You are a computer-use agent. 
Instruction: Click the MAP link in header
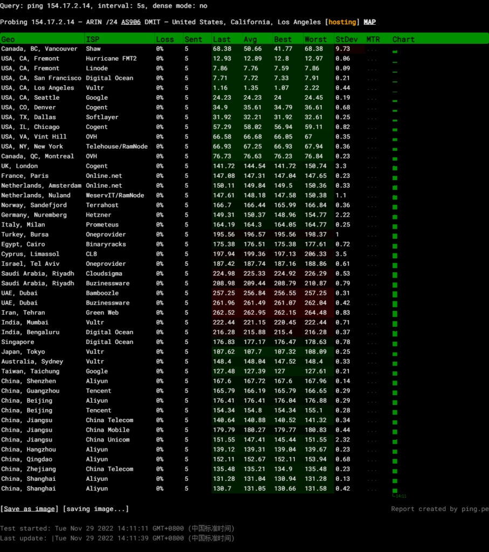[x=370, y=22]
